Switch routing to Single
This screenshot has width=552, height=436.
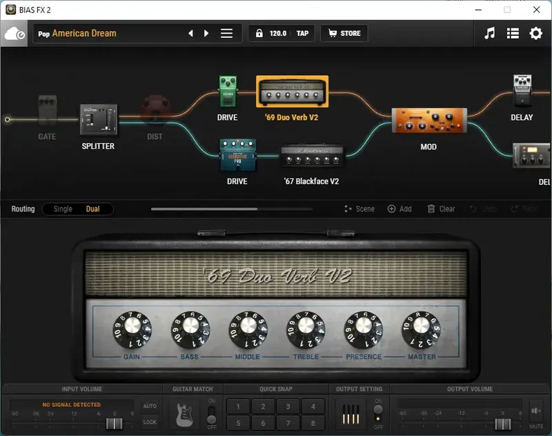point(63,209)
